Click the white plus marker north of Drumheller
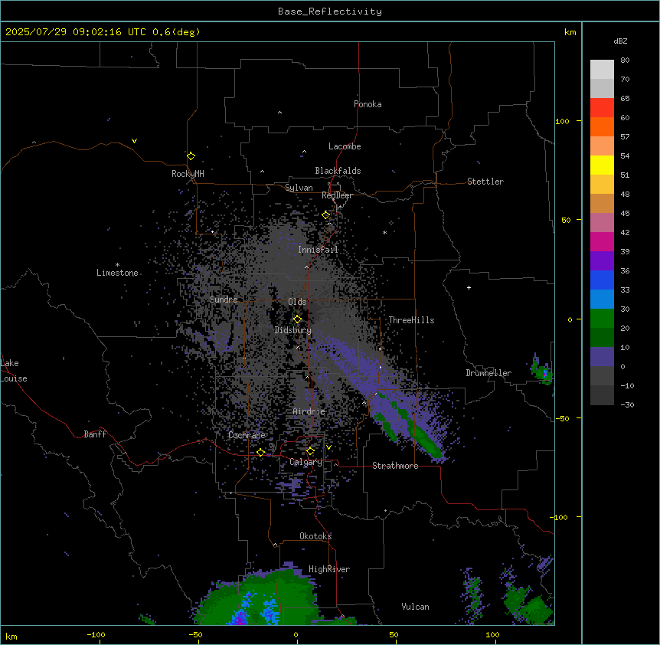The height and width of the screenshot is (645, 660). [x=469, y=287]
